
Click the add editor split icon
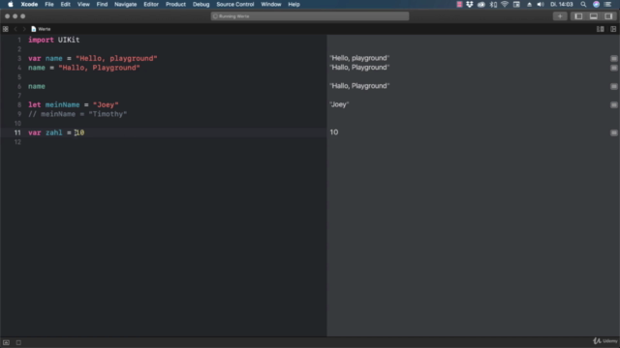[613, 29]
